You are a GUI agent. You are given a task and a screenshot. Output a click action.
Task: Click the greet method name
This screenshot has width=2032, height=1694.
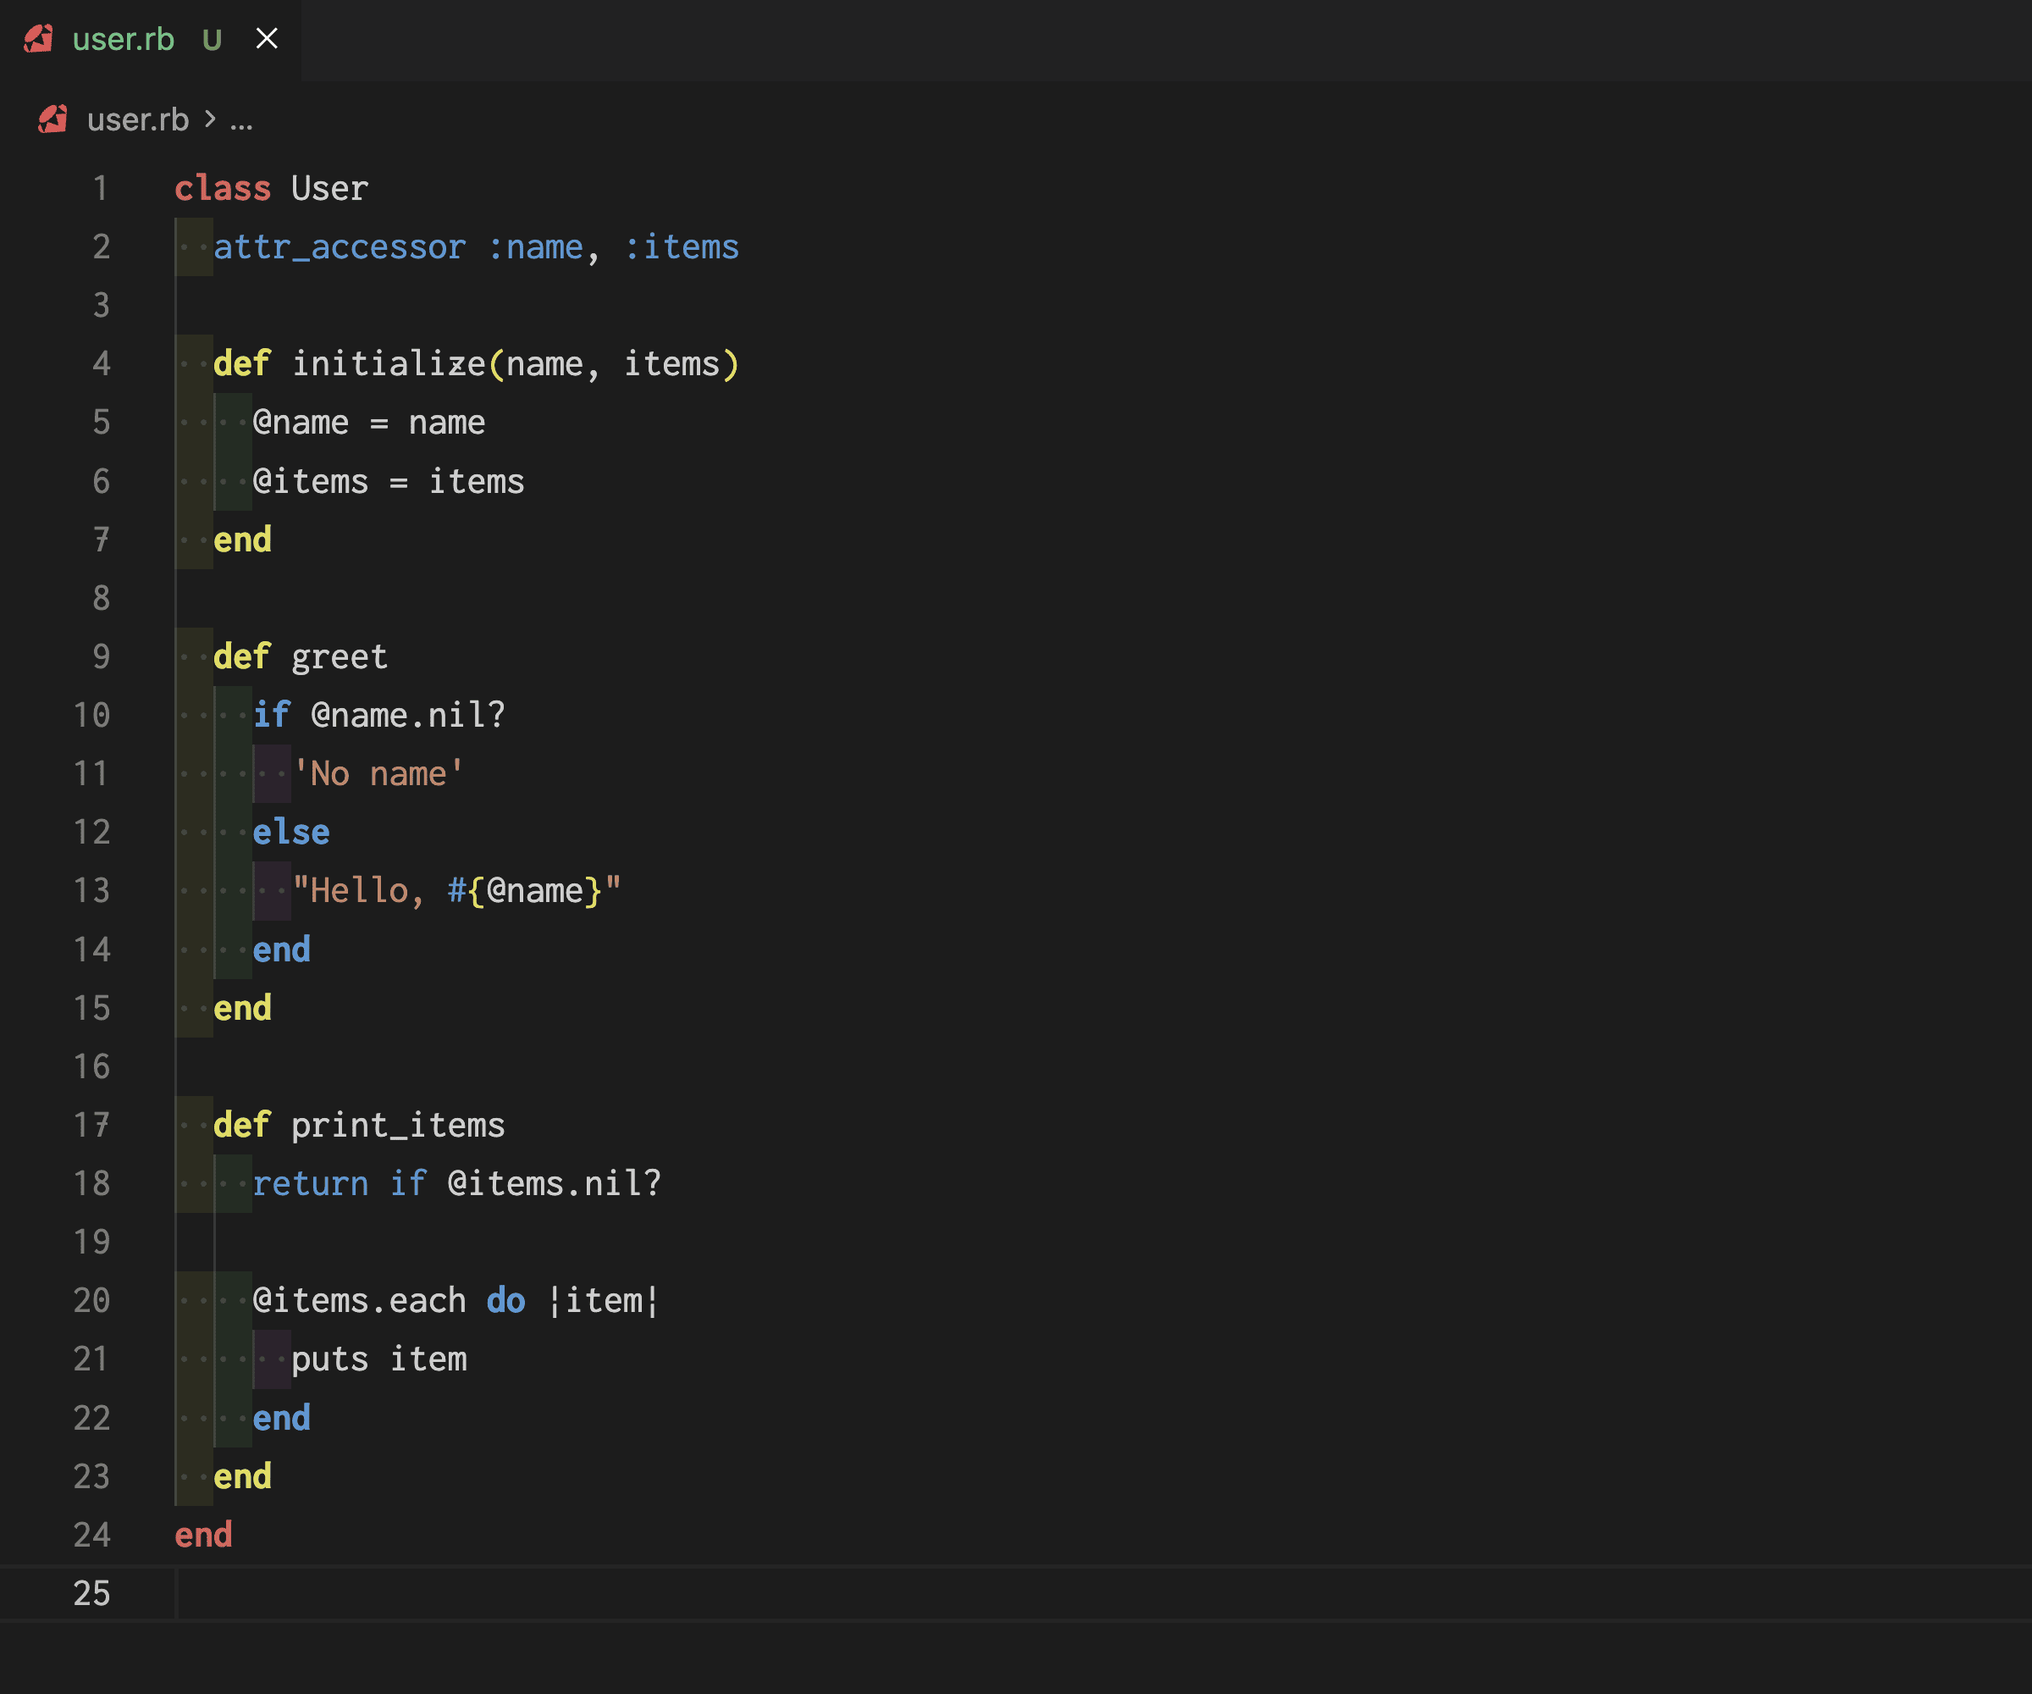click(339, 656)
